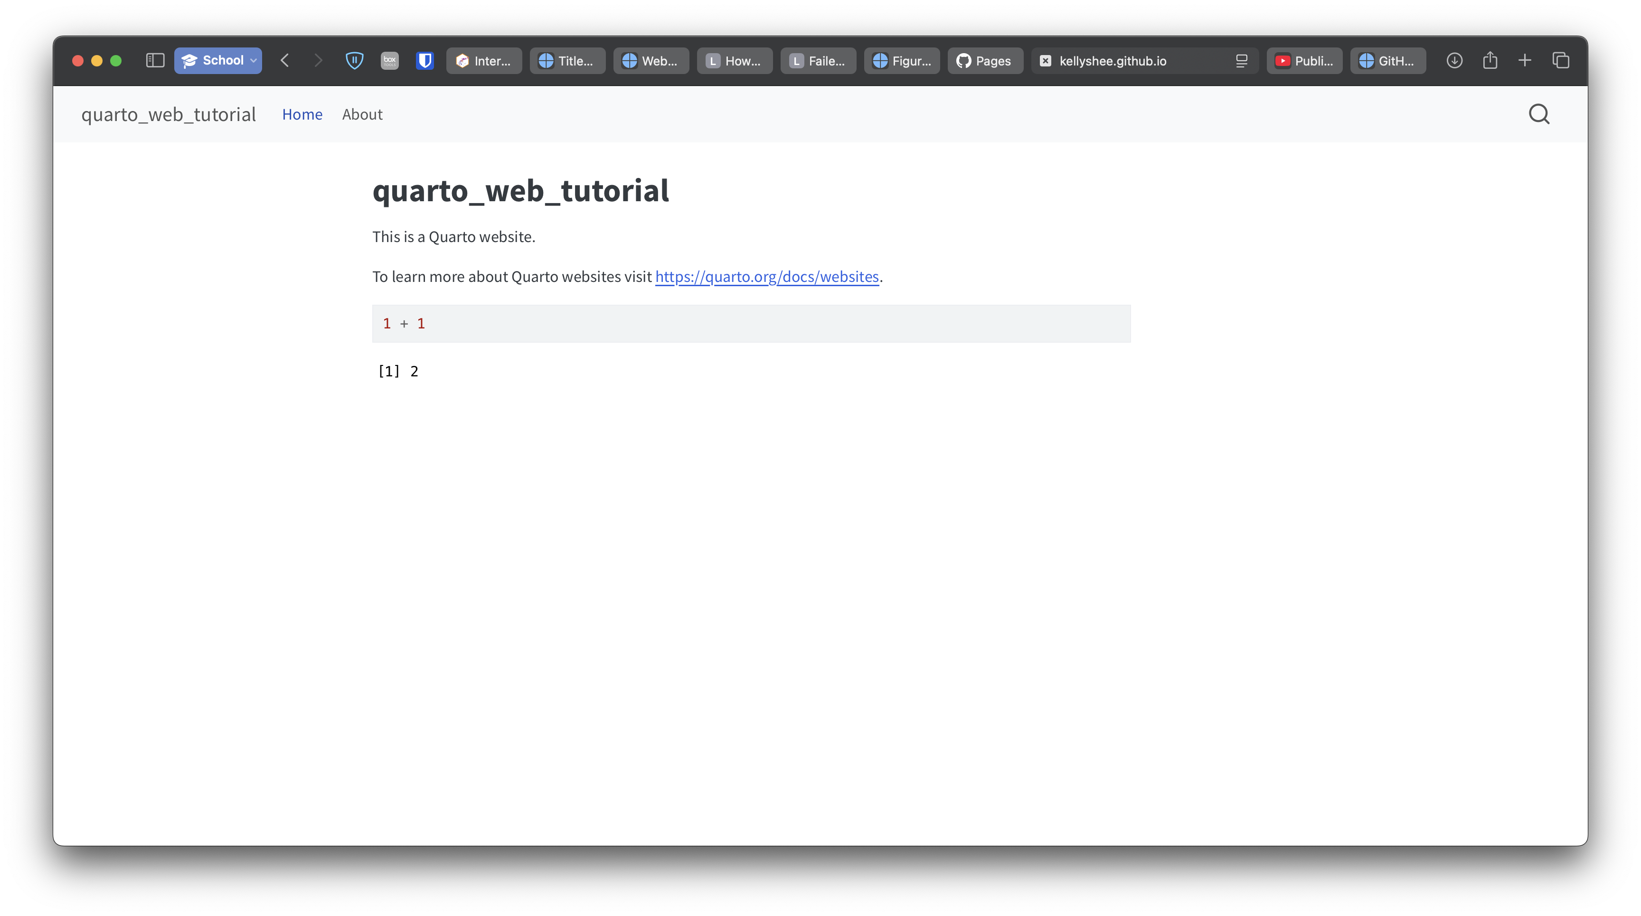Screen dimensions: 1641x916
Task: Enter full screen with the green button
Action: [x=116, y=60]
